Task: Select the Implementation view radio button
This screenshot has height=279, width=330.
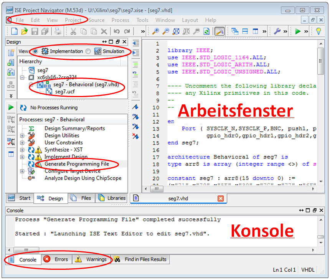Action: [x=35, y=51]
